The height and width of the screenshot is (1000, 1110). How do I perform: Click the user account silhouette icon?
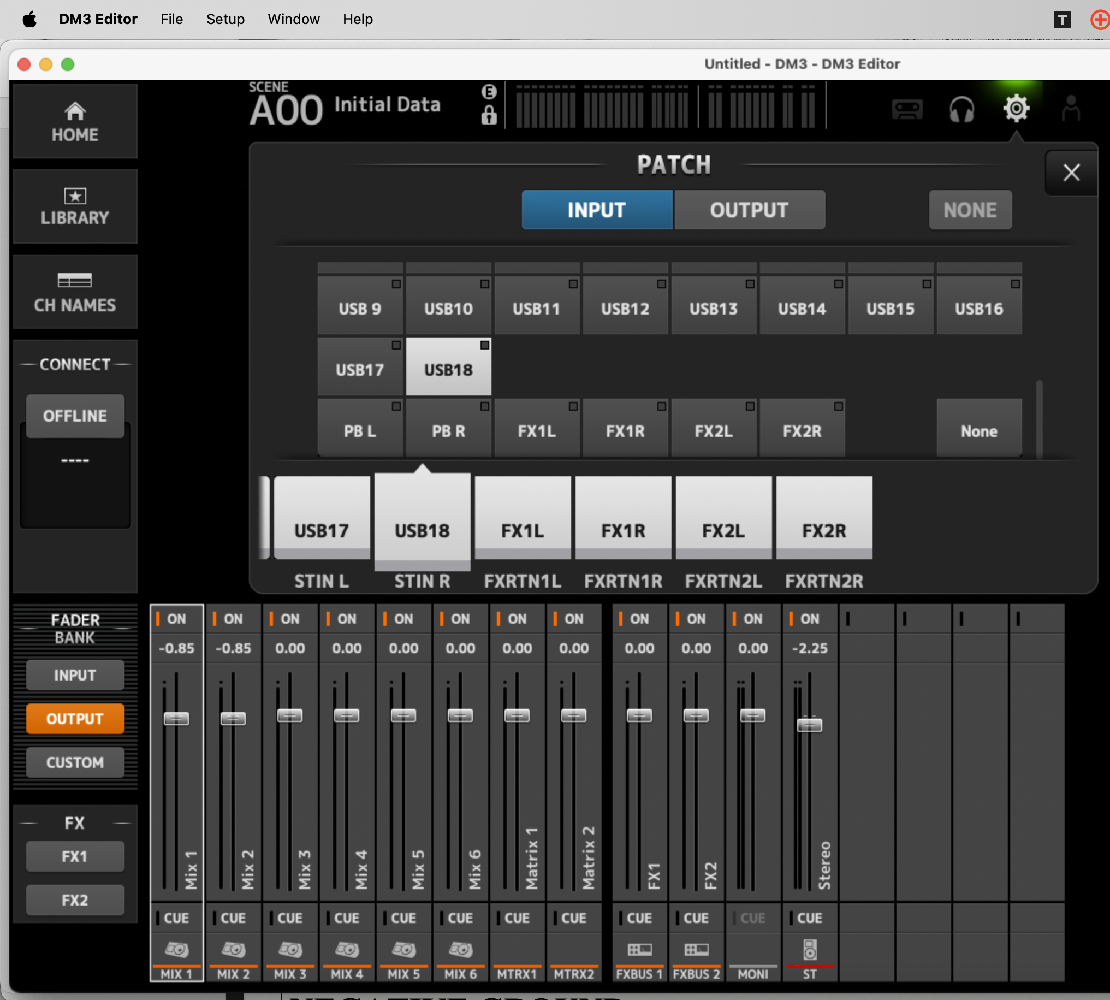1070,108
